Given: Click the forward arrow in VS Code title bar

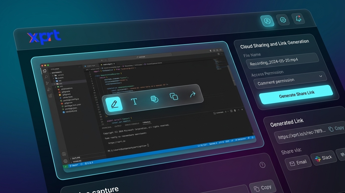Looking at the screenshot, I should point(105,60).
